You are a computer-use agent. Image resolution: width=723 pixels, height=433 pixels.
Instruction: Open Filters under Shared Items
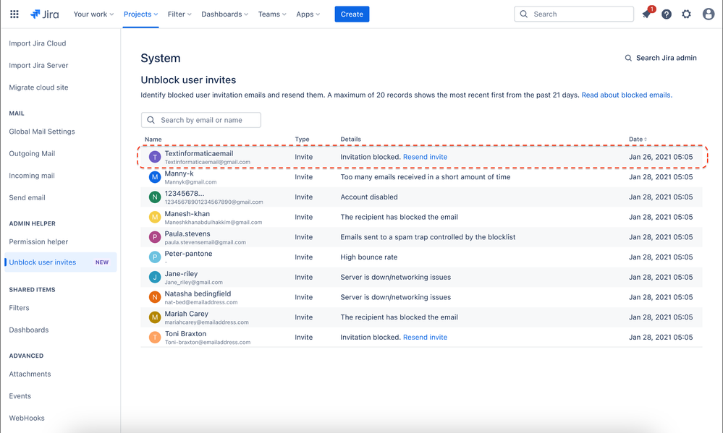19,308
